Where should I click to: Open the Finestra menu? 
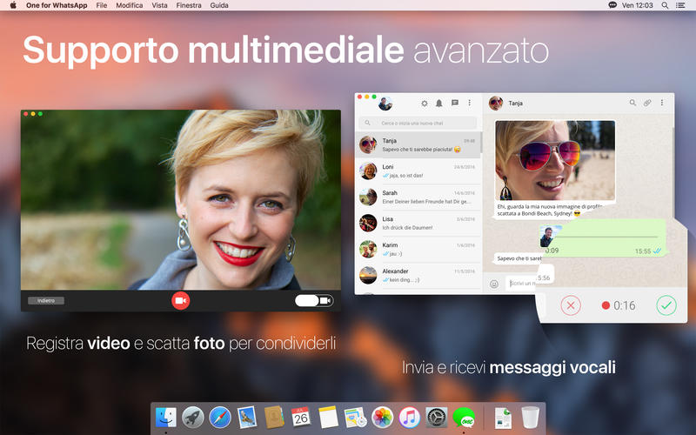pyautogui.click(x=189, y=5)
